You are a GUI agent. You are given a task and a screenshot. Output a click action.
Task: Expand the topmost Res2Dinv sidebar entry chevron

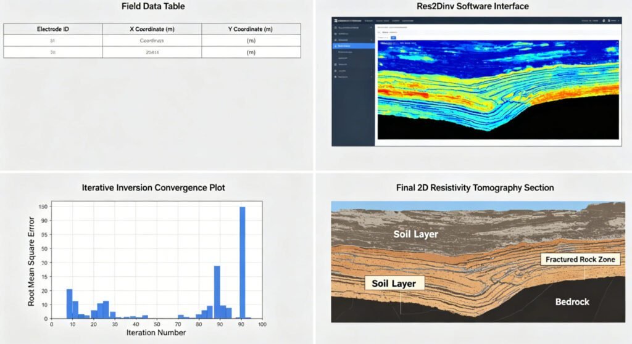[371, 27]
